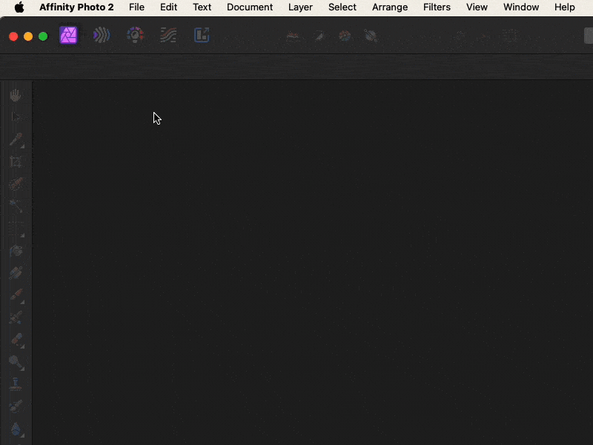Switch to the Develop Persona
Image resolution: width=593 pixels, height=445 pixels.
(x=135, y=35)
